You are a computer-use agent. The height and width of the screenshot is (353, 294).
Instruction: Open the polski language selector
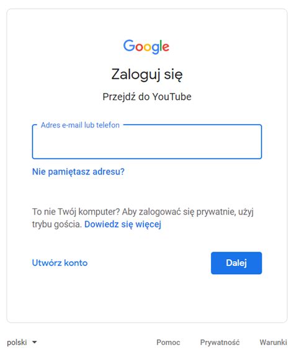pos(22,342)
